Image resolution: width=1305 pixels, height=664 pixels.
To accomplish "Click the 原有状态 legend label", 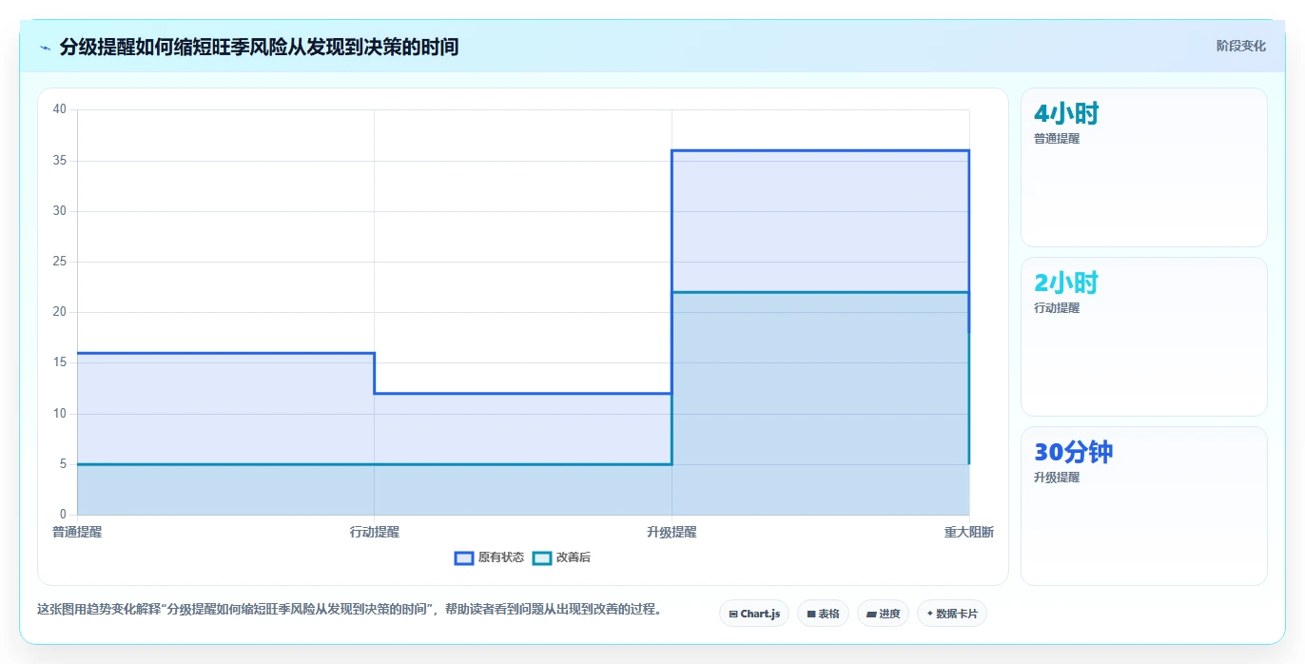I will [500, 557].
